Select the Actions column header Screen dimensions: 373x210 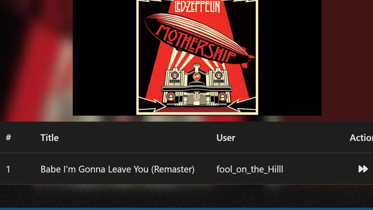pyautogui.click(x=361, y=138)
